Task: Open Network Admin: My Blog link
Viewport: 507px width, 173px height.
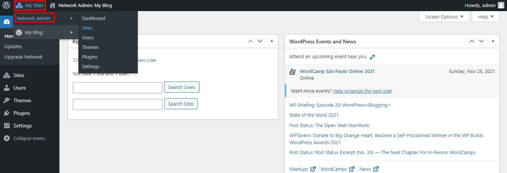Action: pyautogui.click(x=85, y=5)
